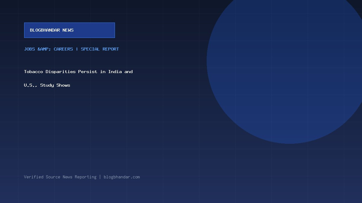Screen dimensions: 362x203
Task: Click the word NEWS inside the badge
Action: point(68,30)
